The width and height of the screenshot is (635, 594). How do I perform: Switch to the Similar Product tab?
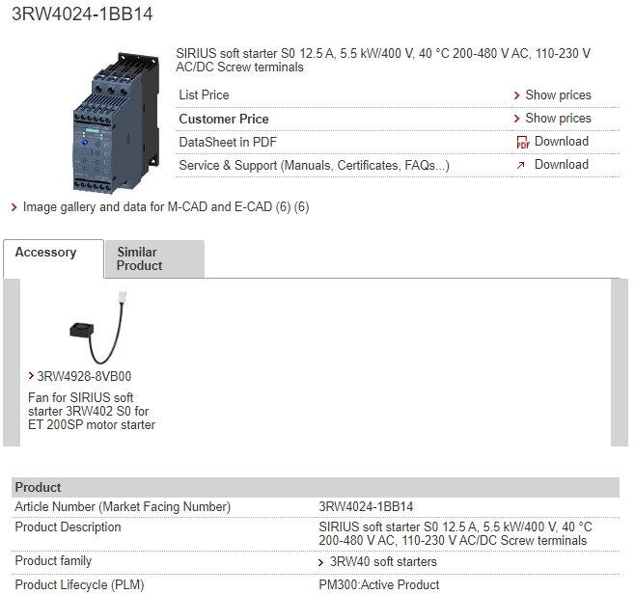(x=154, y=259)
